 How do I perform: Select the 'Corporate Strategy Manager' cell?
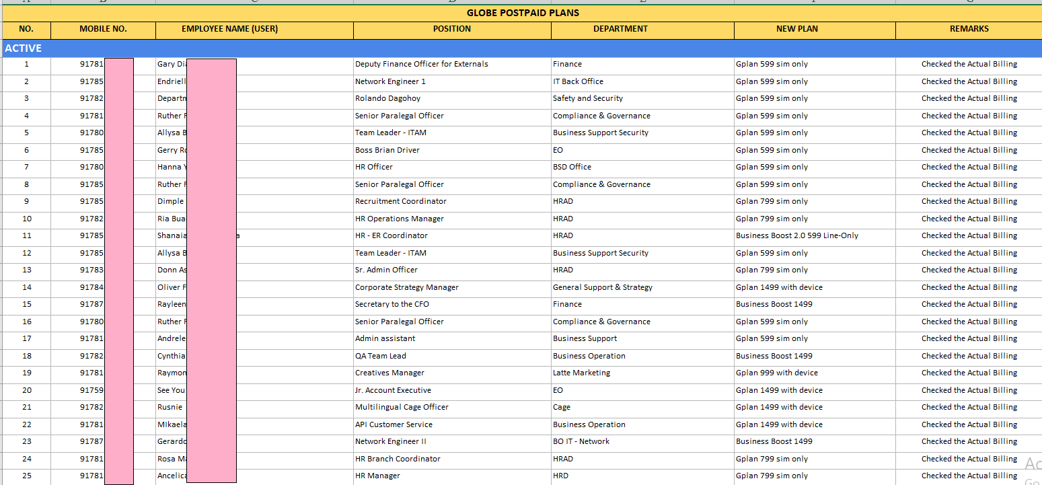click(452, 288)
